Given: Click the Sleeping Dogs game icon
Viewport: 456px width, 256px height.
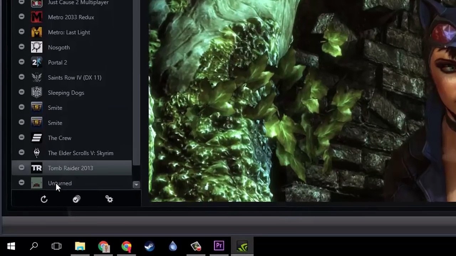Looking at the screenshot, I should tap(37, 93).
